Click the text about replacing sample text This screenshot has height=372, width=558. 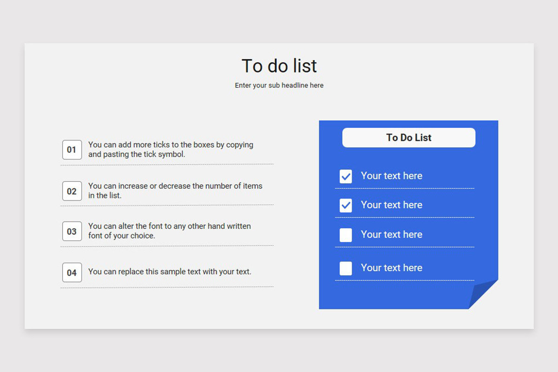click(170, 271)
